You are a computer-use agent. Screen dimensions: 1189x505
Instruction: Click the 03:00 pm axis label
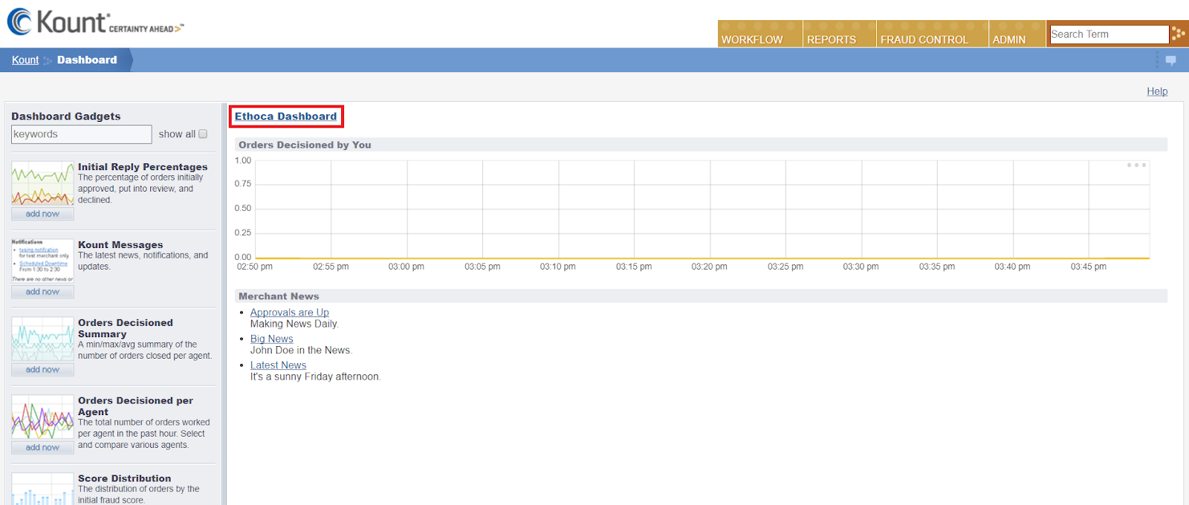click(x=406, y=267)
